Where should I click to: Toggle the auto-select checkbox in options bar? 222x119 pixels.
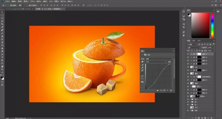point(9,5)
